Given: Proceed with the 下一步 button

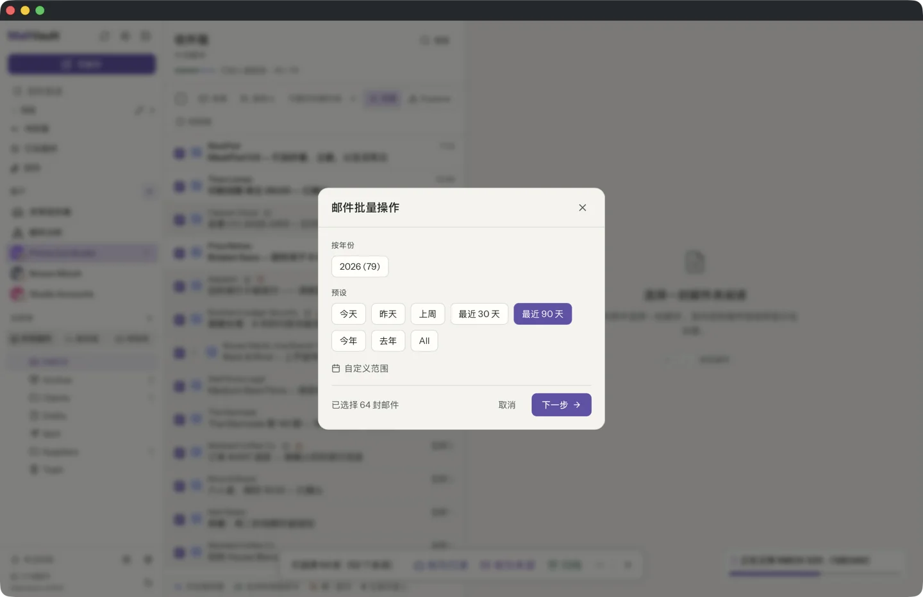Looking at the screenshot, I should (561, 405).
